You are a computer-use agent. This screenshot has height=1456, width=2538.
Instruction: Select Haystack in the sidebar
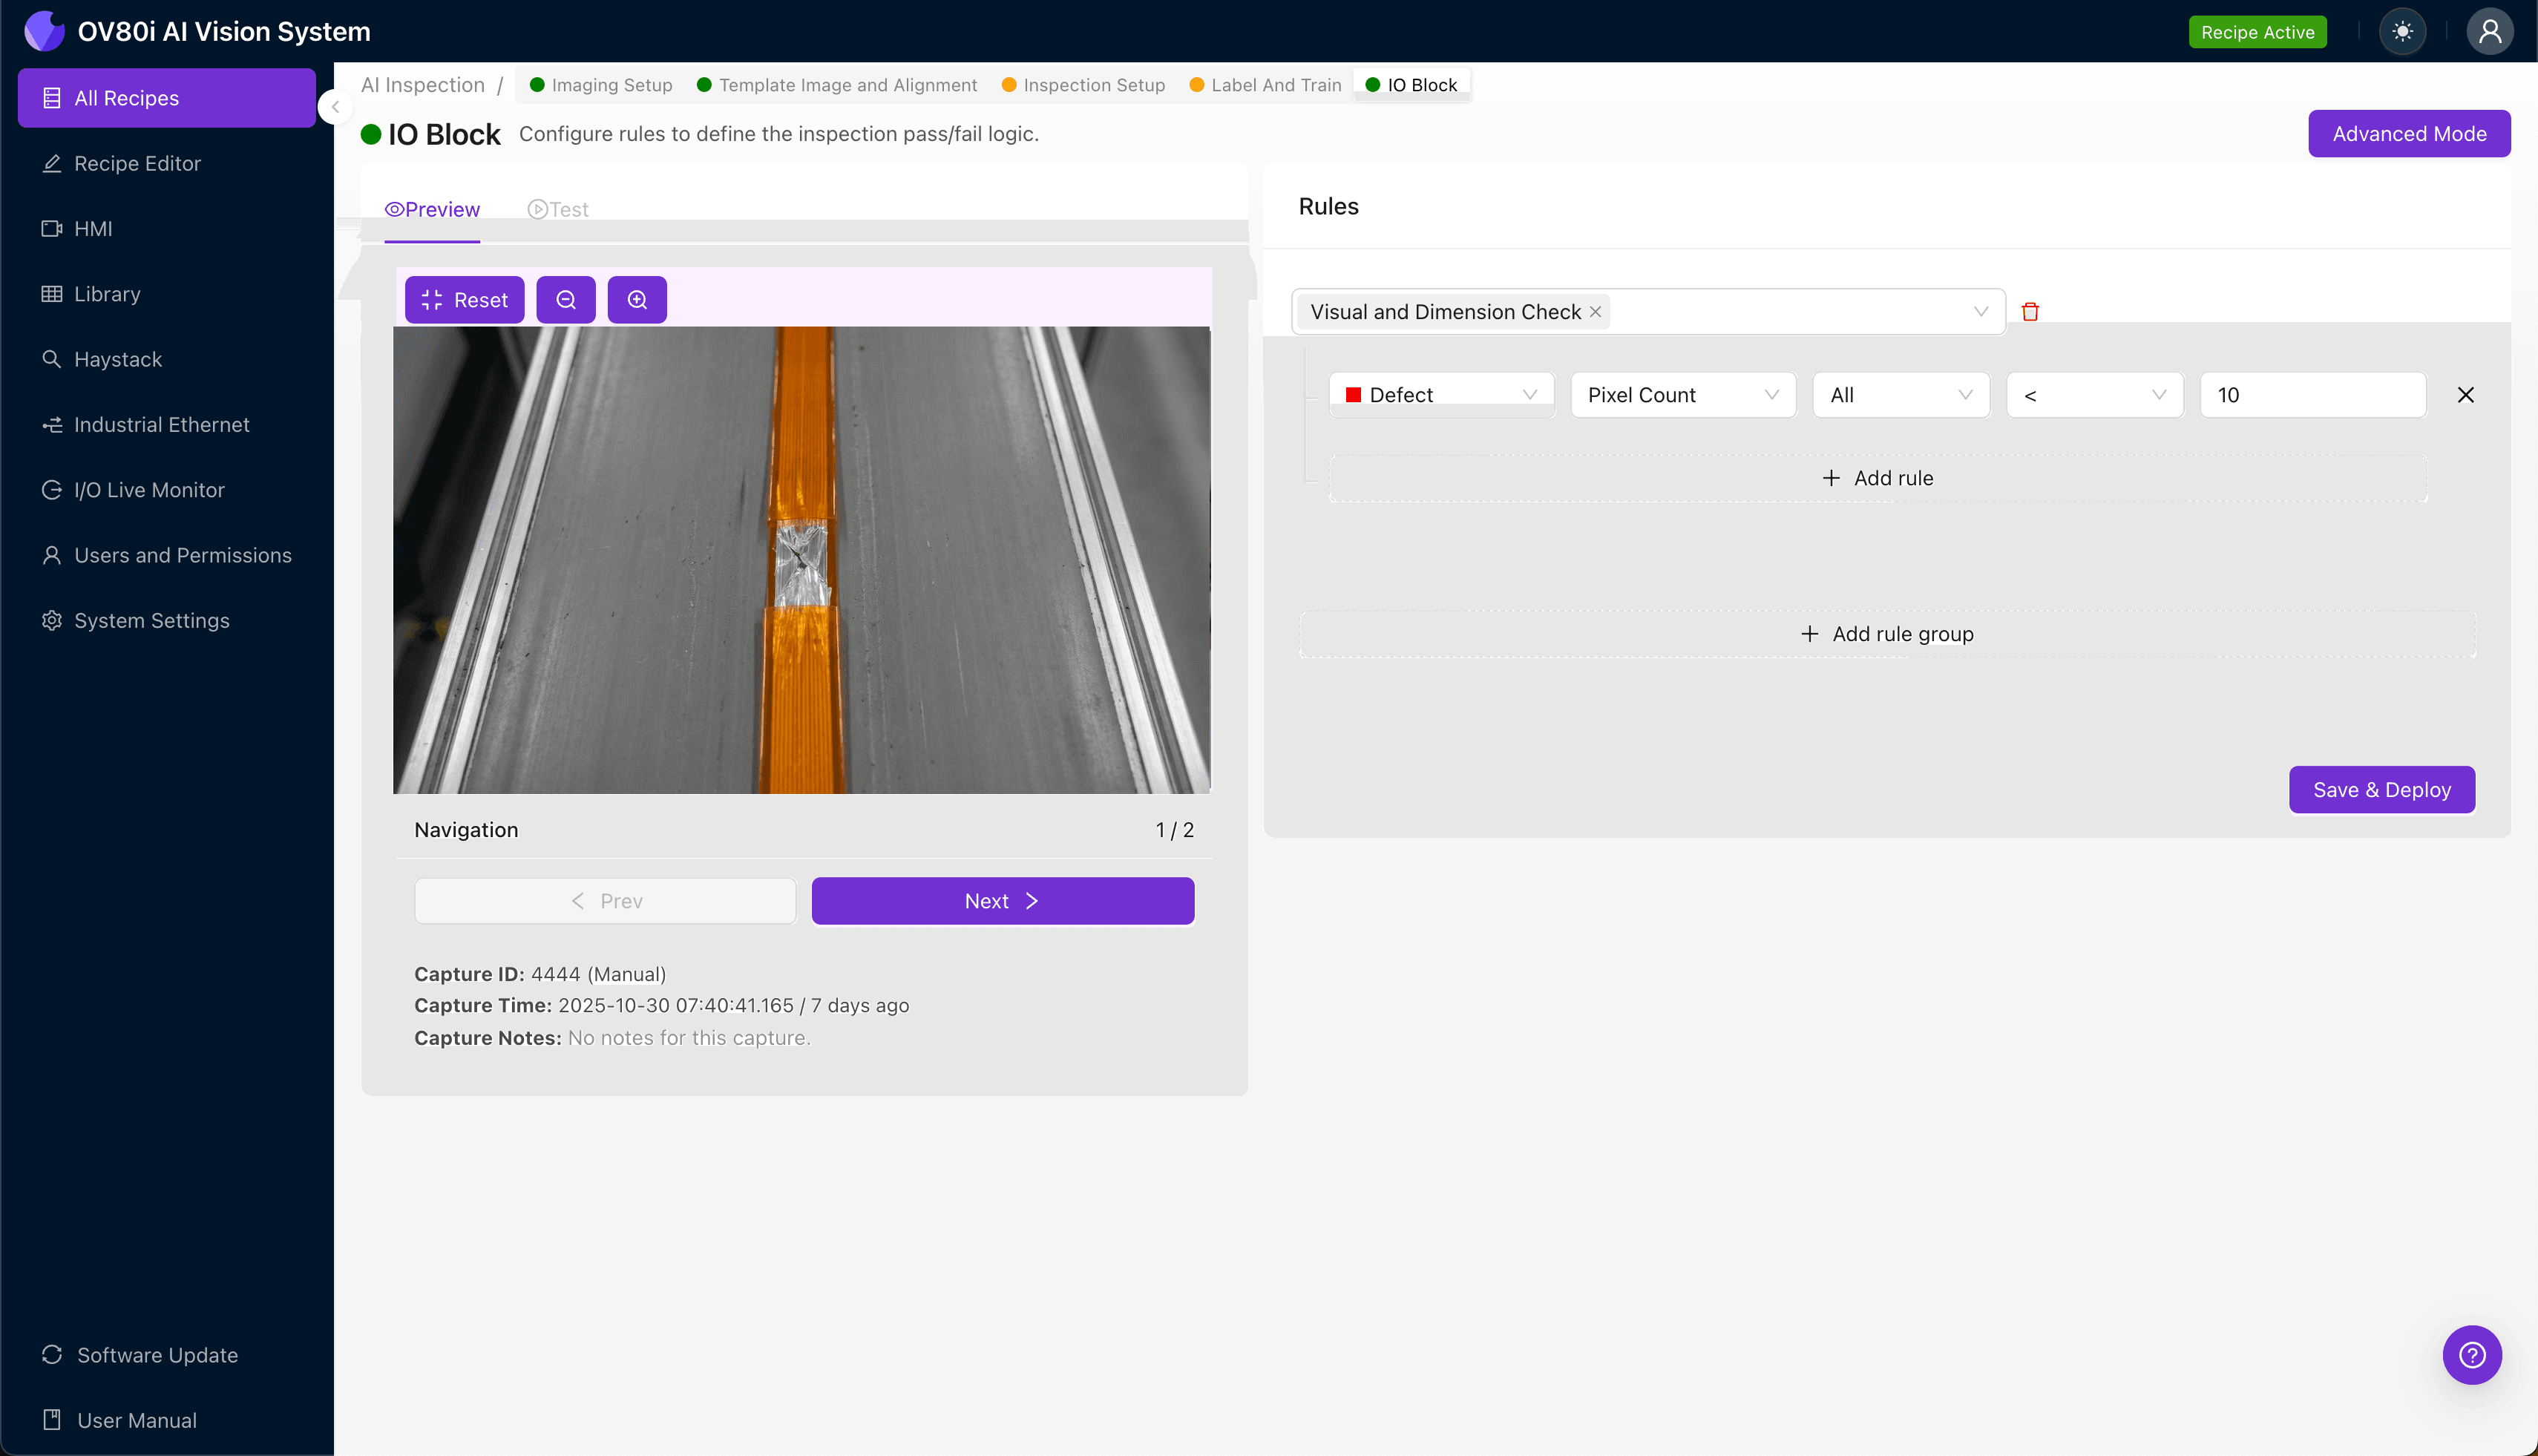pyautogui.click(x=118, y=359)
